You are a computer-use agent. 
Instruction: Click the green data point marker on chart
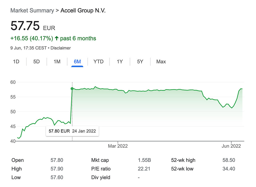72,88
